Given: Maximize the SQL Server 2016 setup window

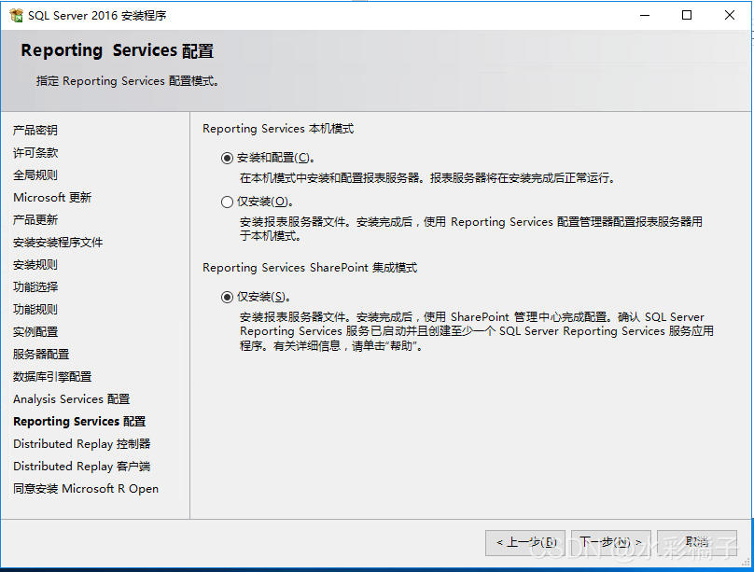Looking at the screenshot, I should (687, 15).
